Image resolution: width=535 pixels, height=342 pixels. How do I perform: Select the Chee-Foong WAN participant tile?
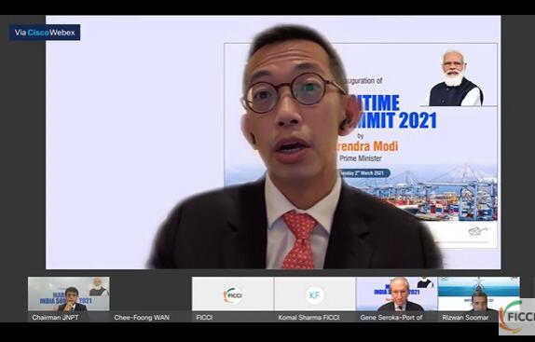tap(150, 299)
